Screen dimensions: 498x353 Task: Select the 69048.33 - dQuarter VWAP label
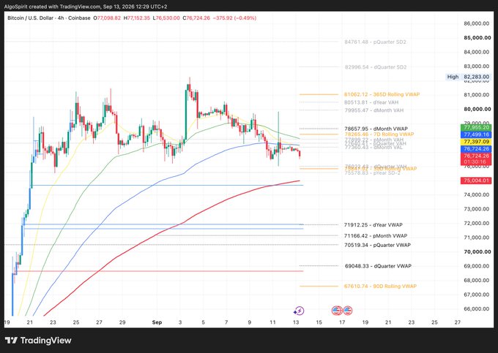coord(378,266)
